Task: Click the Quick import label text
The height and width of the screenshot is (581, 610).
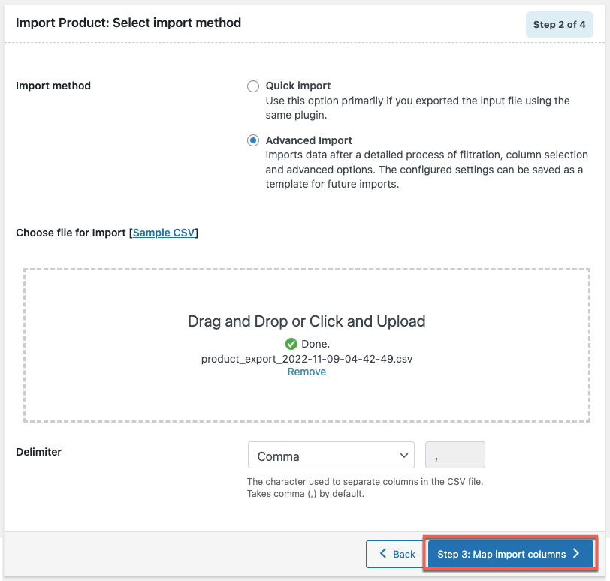Action: [x=298, y=86]
